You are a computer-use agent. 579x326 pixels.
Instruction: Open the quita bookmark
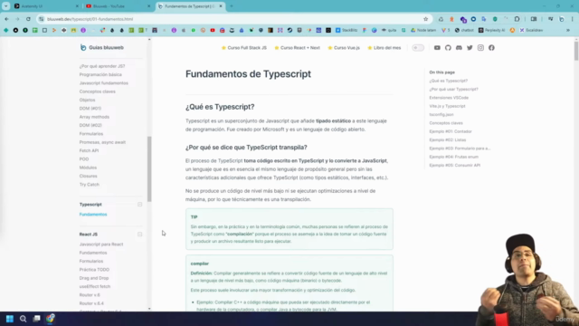point(389,30)
